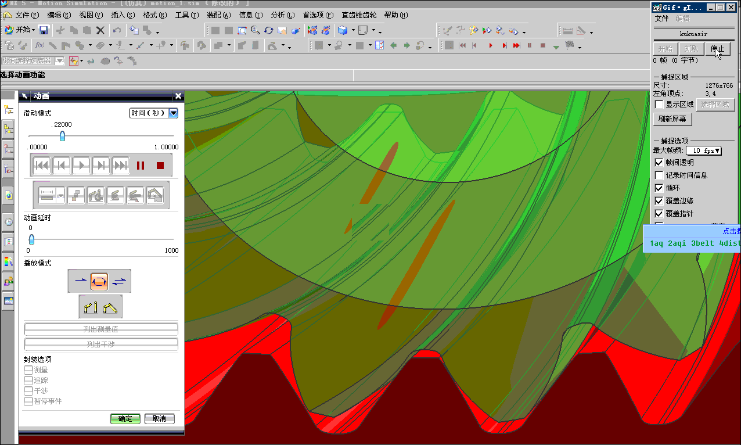Enable the 追踪 packaging option checkbox
Image resolution: width=741 pixels, height=445 pixels.
(28, 381)
